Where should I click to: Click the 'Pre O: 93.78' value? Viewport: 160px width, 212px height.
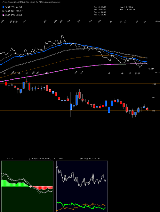(x=100, y=7)
